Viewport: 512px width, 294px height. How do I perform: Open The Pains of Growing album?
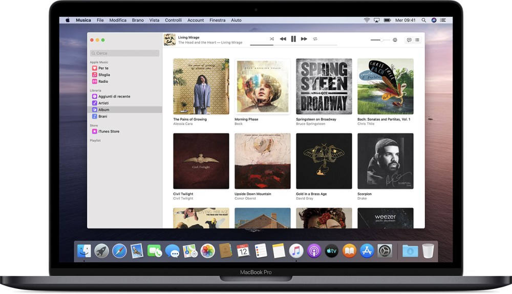coord(201,86)
